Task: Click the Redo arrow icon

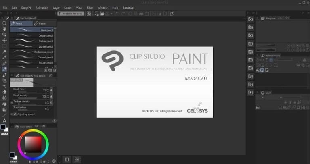Action: click(x=124, y=14)
